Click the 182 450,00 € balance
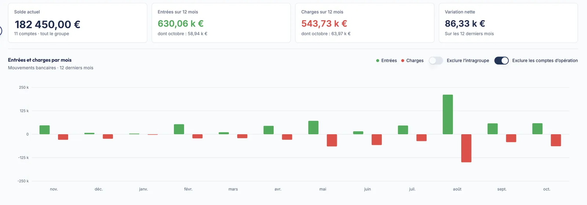This screenshot has width=587, height=205. [47, 24]
